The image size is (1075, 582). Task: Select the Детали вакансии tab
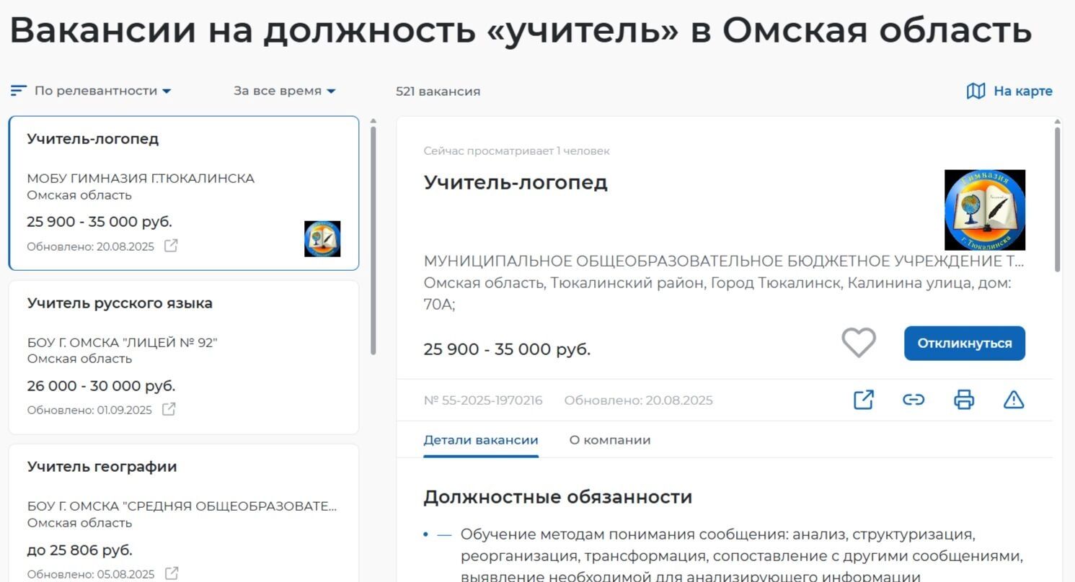(481, 440)
